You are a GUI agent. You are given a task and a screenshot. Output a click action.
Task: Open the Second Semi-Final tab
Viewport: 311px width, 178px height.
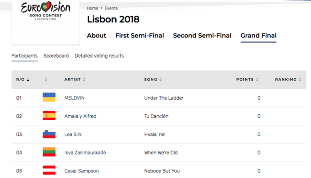[x=202, y=36]
